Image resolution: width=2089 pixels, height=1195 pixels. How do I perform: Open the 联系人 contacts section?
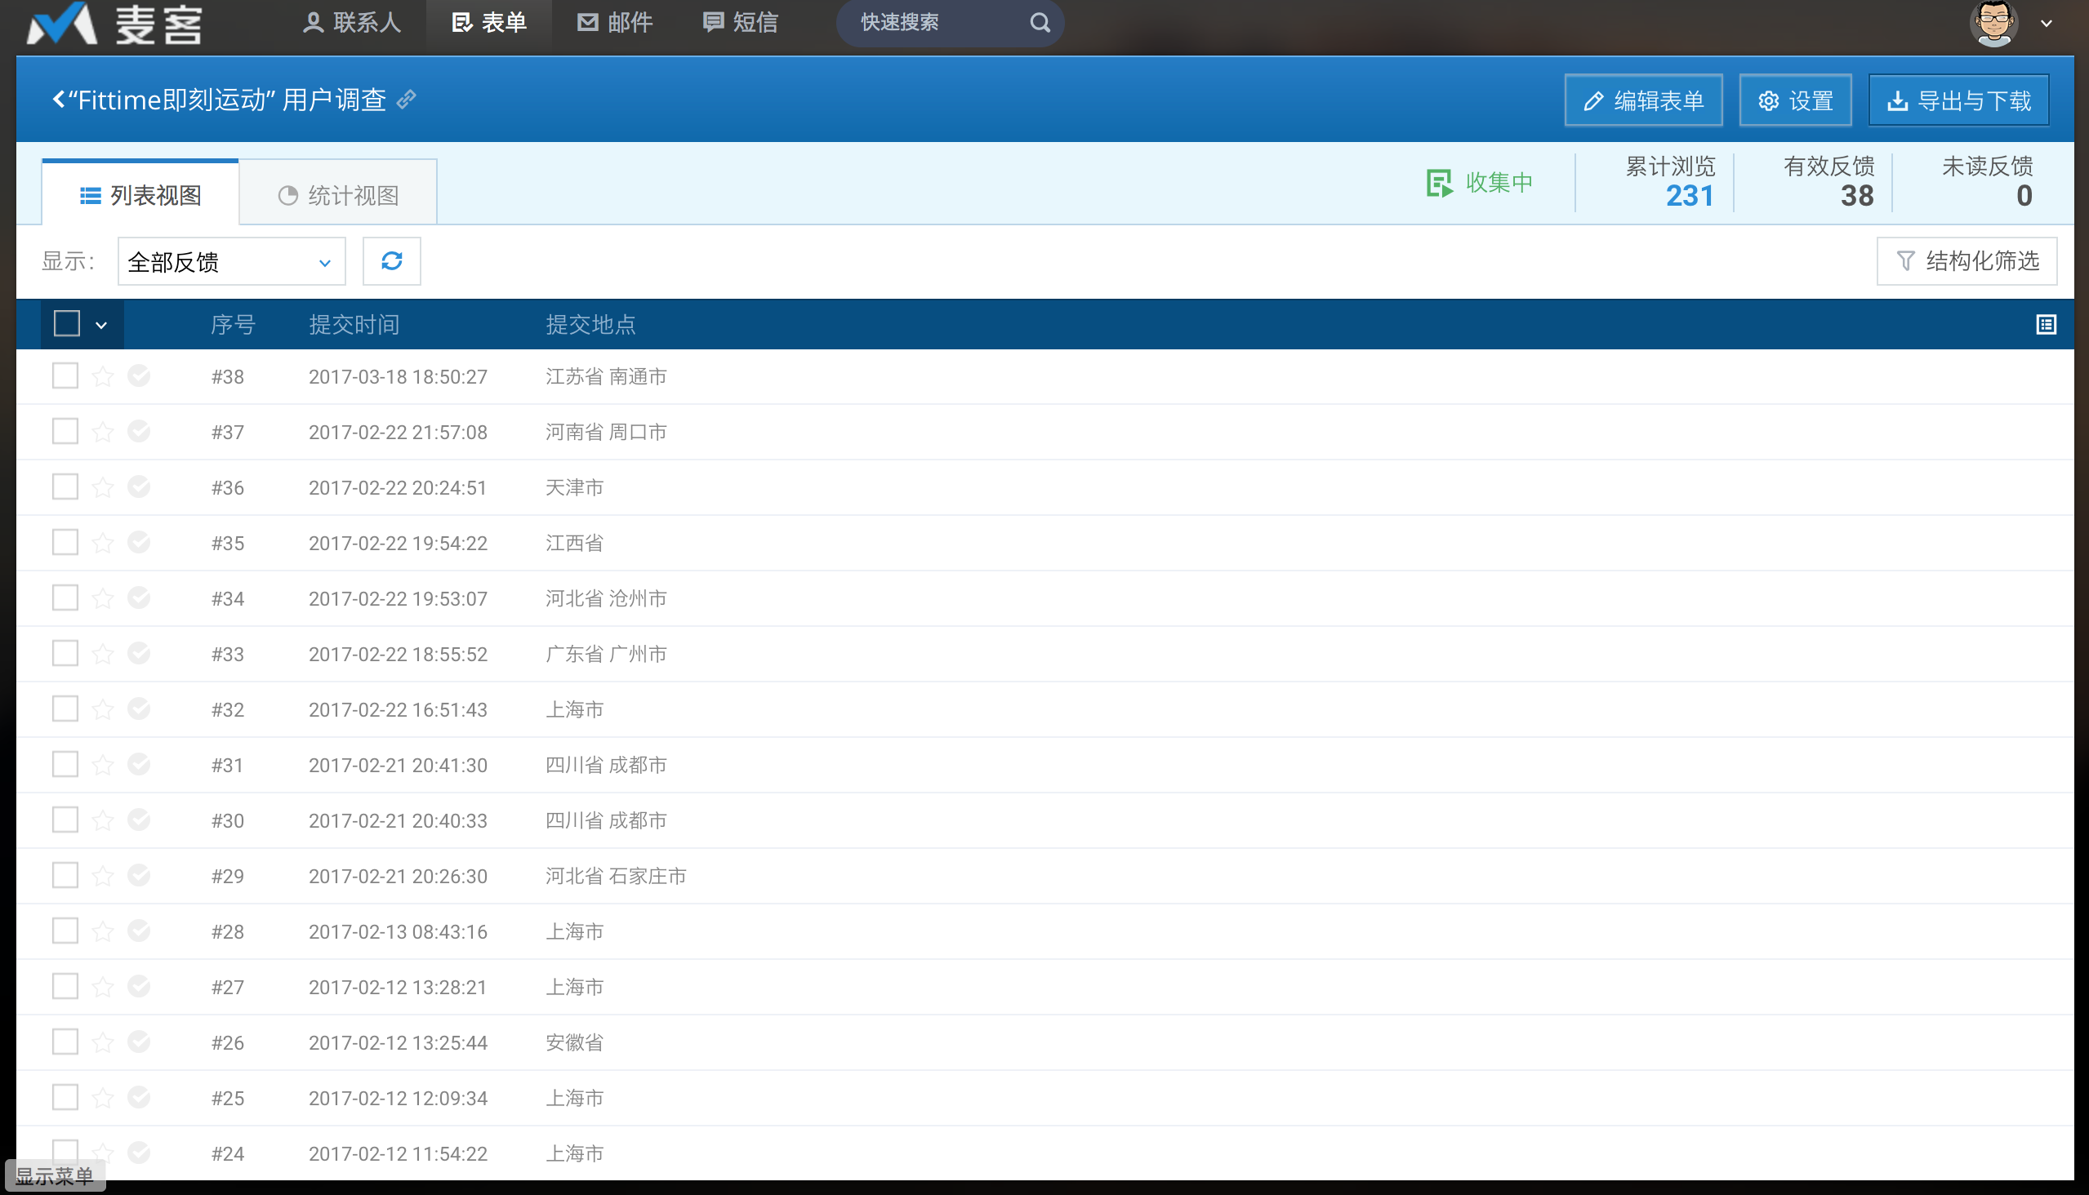352,22
